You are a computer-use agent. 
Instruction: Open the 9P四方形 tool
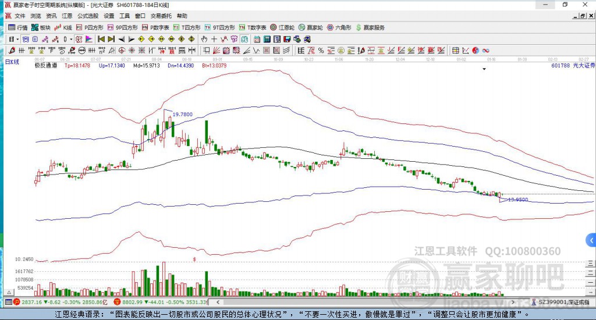click(123, 27)
